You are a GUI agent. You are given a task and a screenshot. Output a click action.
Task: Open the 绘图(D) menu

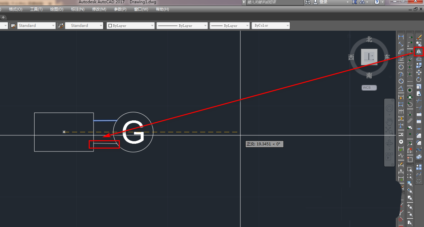coord(57,9)
